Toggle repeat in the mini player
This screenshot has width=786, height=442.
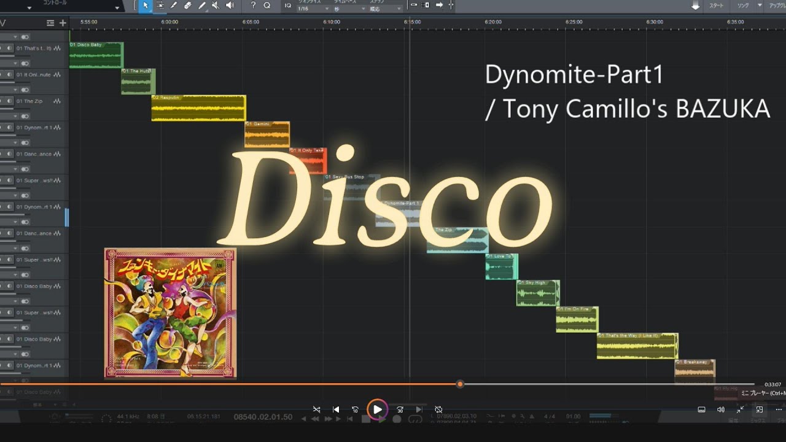438,409
